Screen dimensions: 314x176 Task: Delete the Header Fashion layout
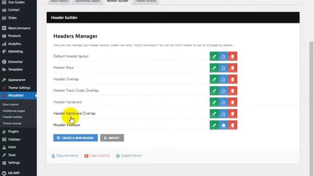[233, 125]
